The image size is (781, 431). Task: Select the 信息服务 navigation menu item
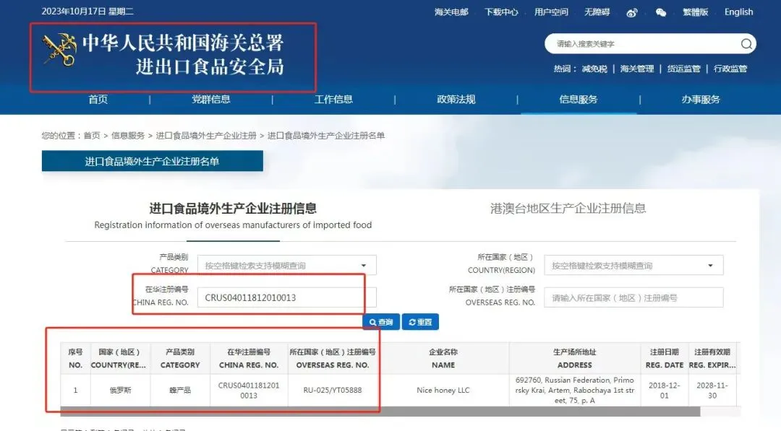(579, 99)
